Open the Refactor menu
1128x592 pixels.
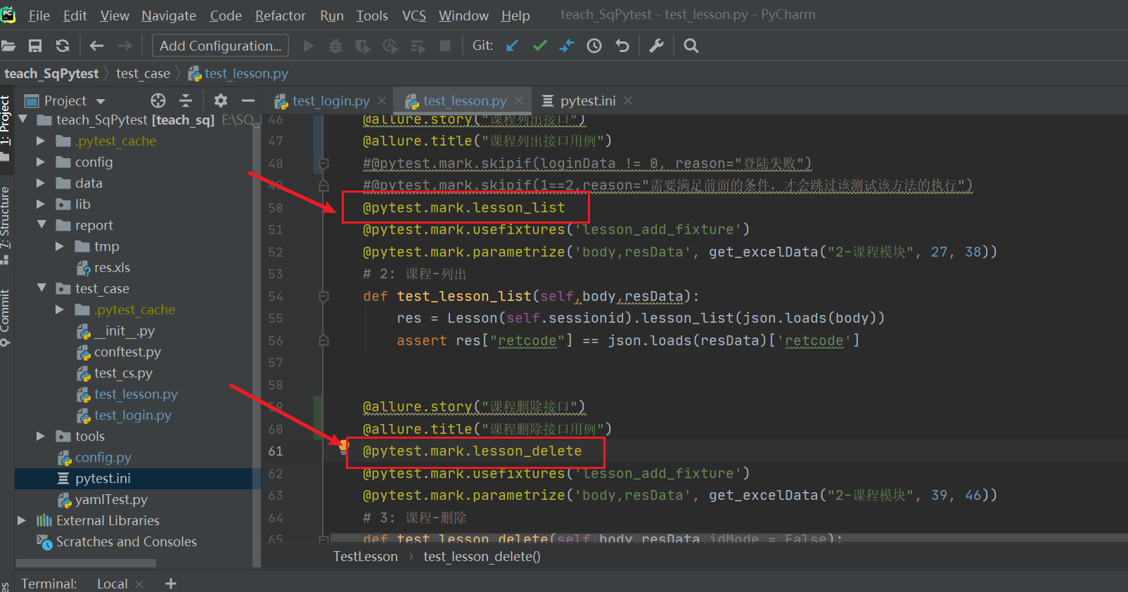pos(280,15)
